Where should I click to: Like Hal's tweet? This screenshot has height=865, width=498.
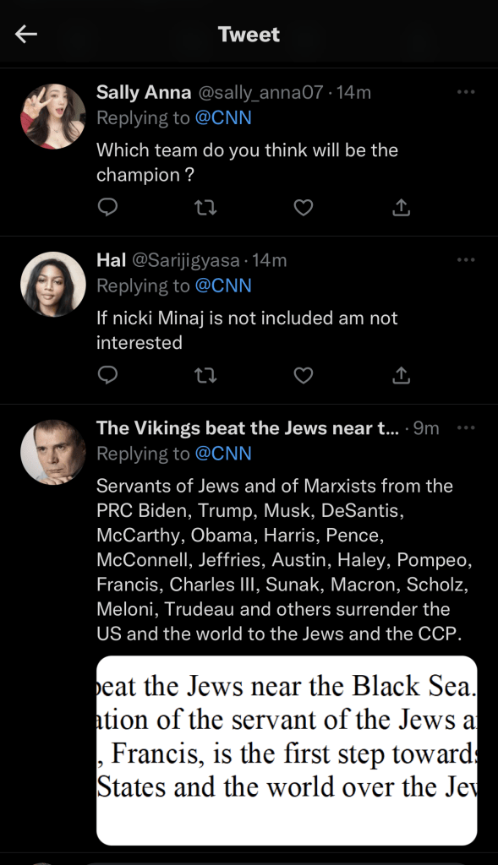click(303, 374)
